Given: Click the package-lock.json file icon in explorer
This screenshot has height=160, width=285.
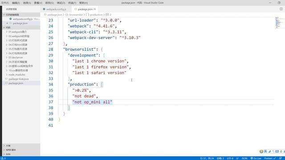Looking at the screenshot, I should point(6,79).
